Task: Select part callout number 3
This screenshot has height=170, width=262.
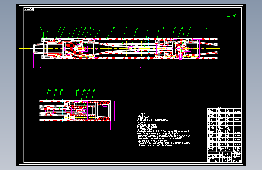Action: (x=49, y=28)
